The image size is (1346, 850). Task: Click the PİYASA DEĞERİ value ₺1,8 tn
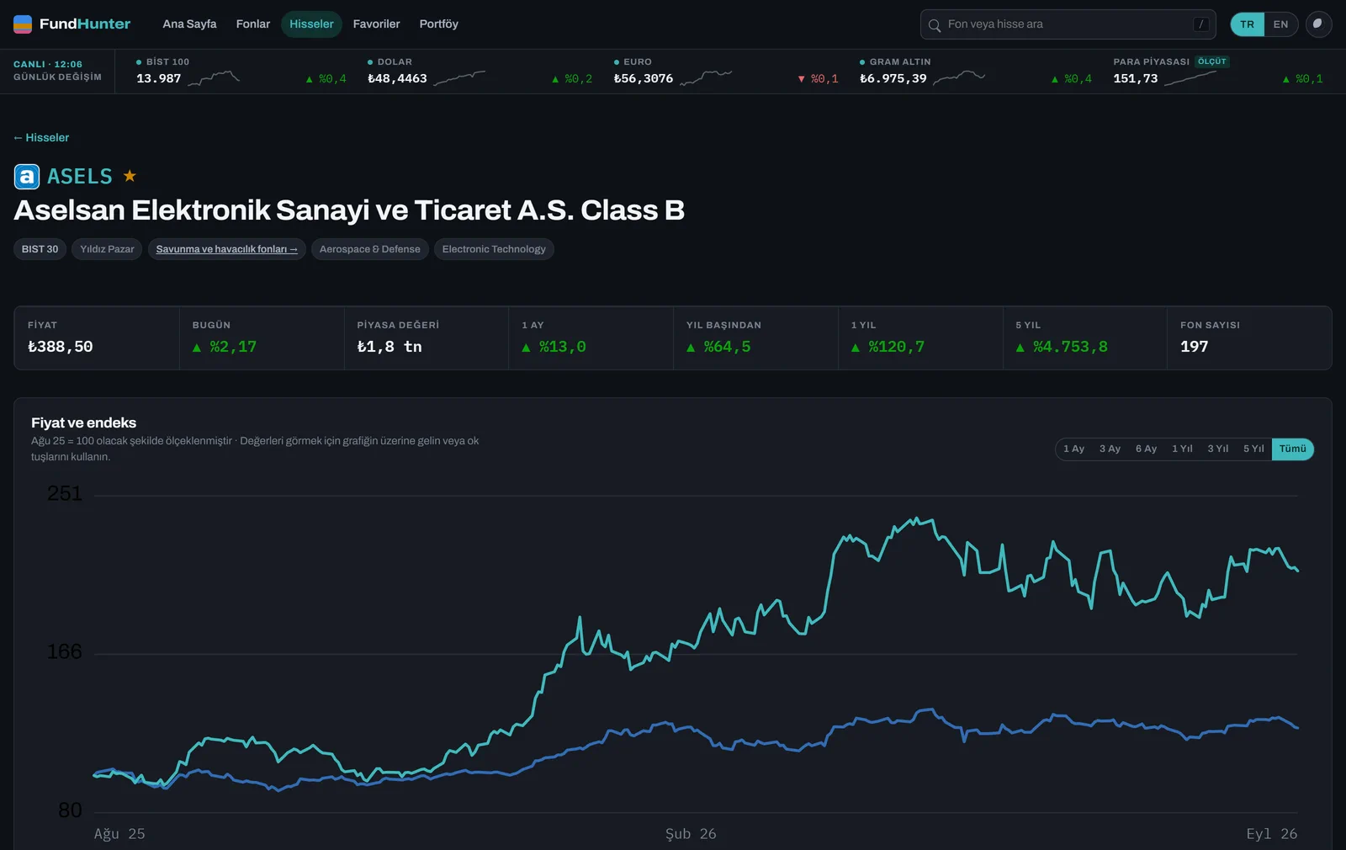389,347
